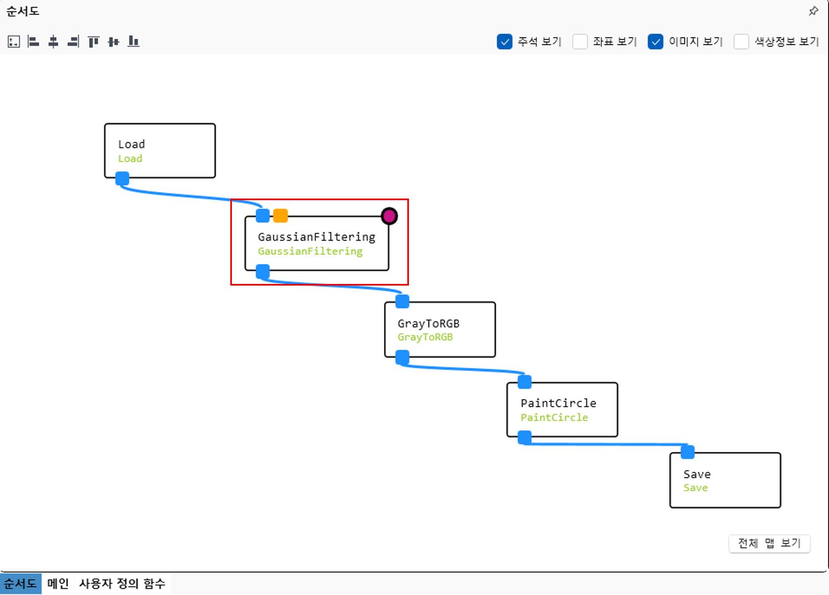The height and width of the screenshot is (595, 829).
Task: Enable the 좌표 보기 checkbox
Action: (580, 42)
